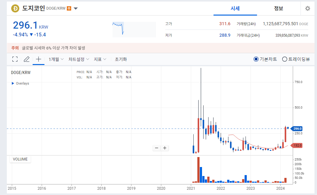Click the 저가 value 288.9

pos(225,35)
